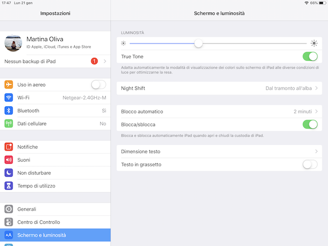
Task: Open Dati cellulare settings
Action: (55, 124)
